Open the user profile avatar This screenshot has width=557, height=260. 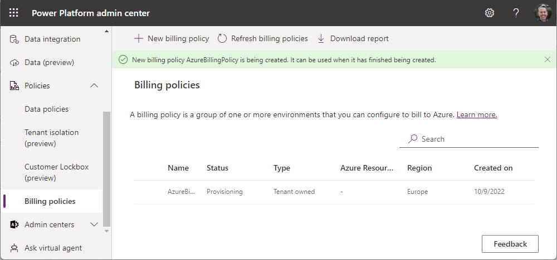543,13
